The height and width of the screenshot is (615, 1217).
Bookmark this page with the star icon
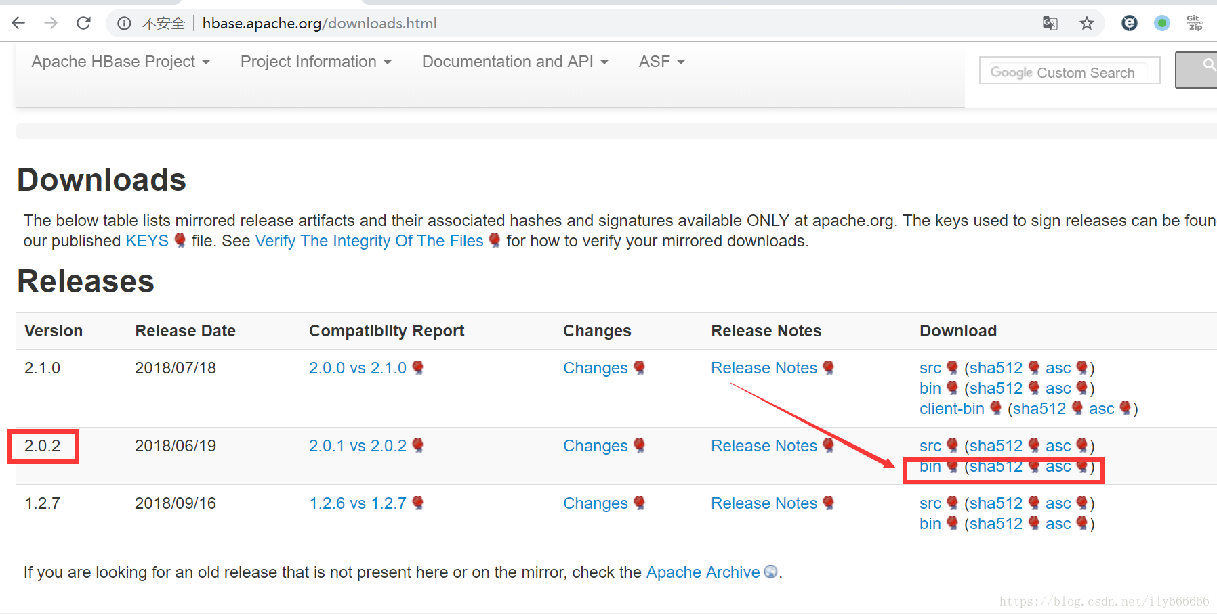[x=1087, y=24]
